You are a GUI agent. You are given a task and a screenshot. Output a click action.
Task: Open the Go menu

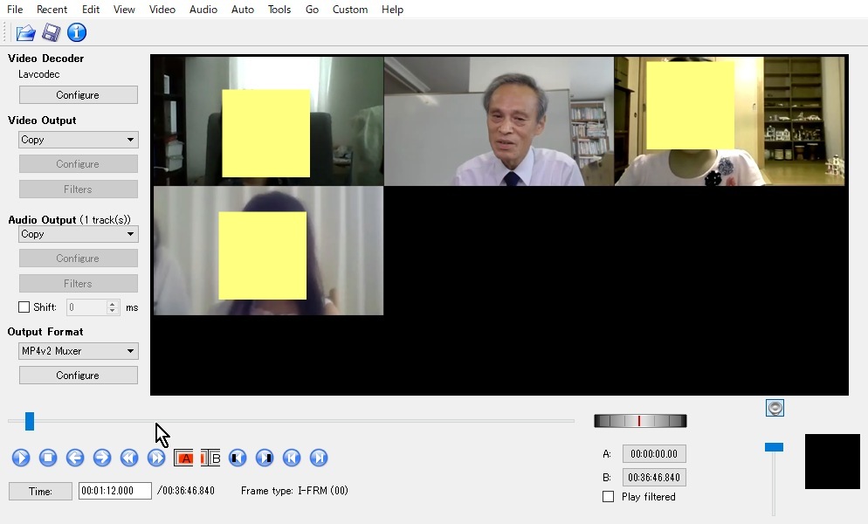[312, 10]
